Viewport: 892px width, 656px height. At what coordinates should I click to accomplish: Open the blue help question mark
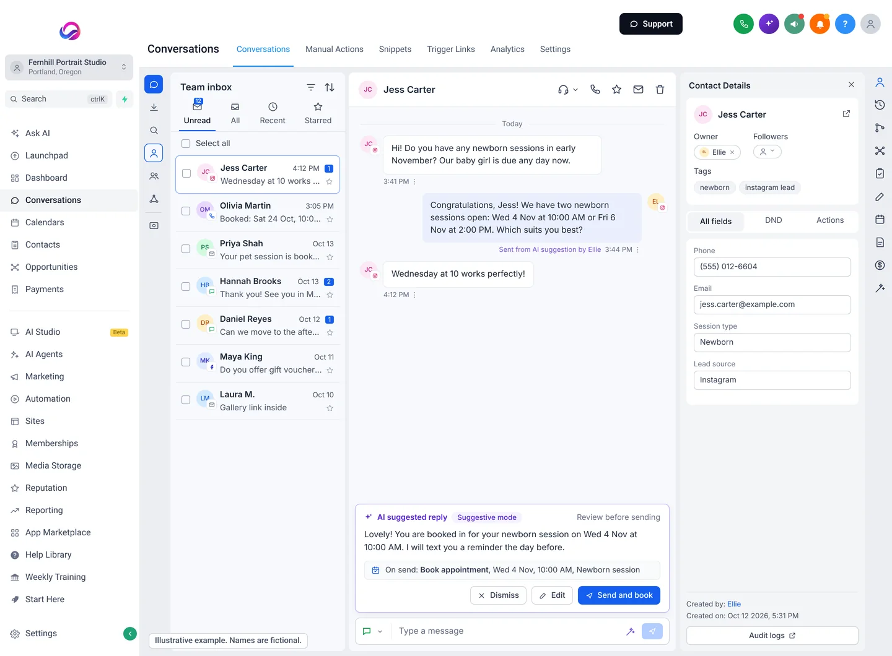[x=845, y=24]
